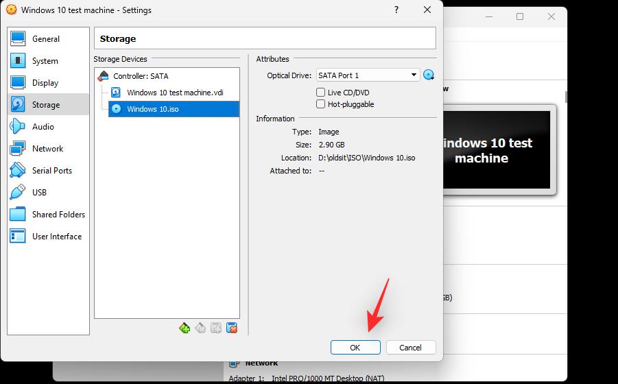The width and height of the screenshot is (618, 384).
Task: Click the Cancel button
Action: click(x=411, y=348)
